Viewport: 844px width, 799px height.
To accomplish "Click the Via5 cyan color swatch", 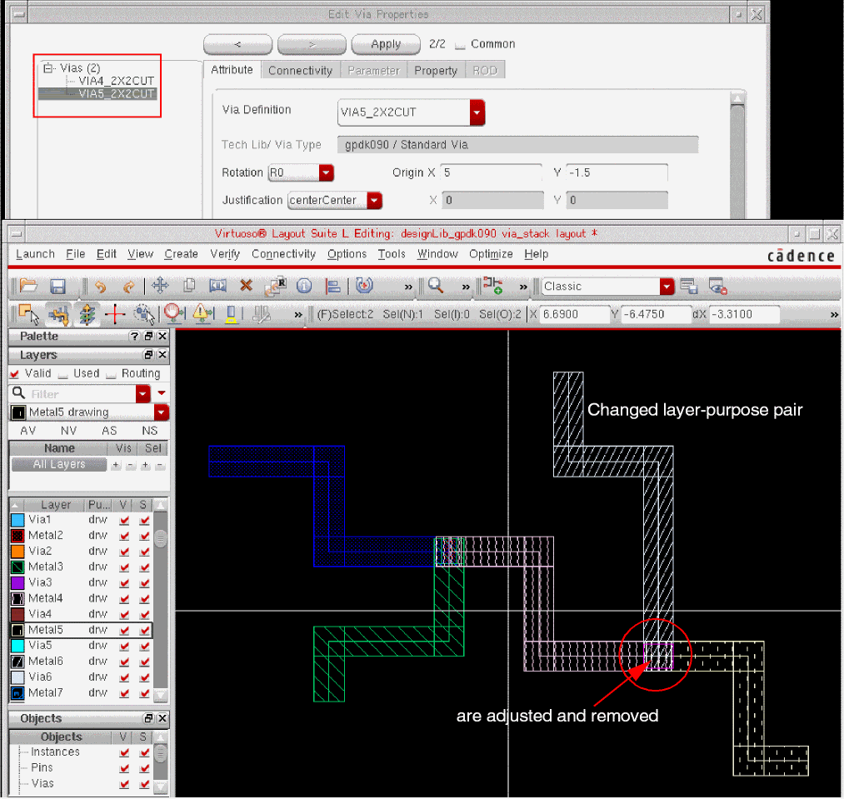I will click(17, 646).
